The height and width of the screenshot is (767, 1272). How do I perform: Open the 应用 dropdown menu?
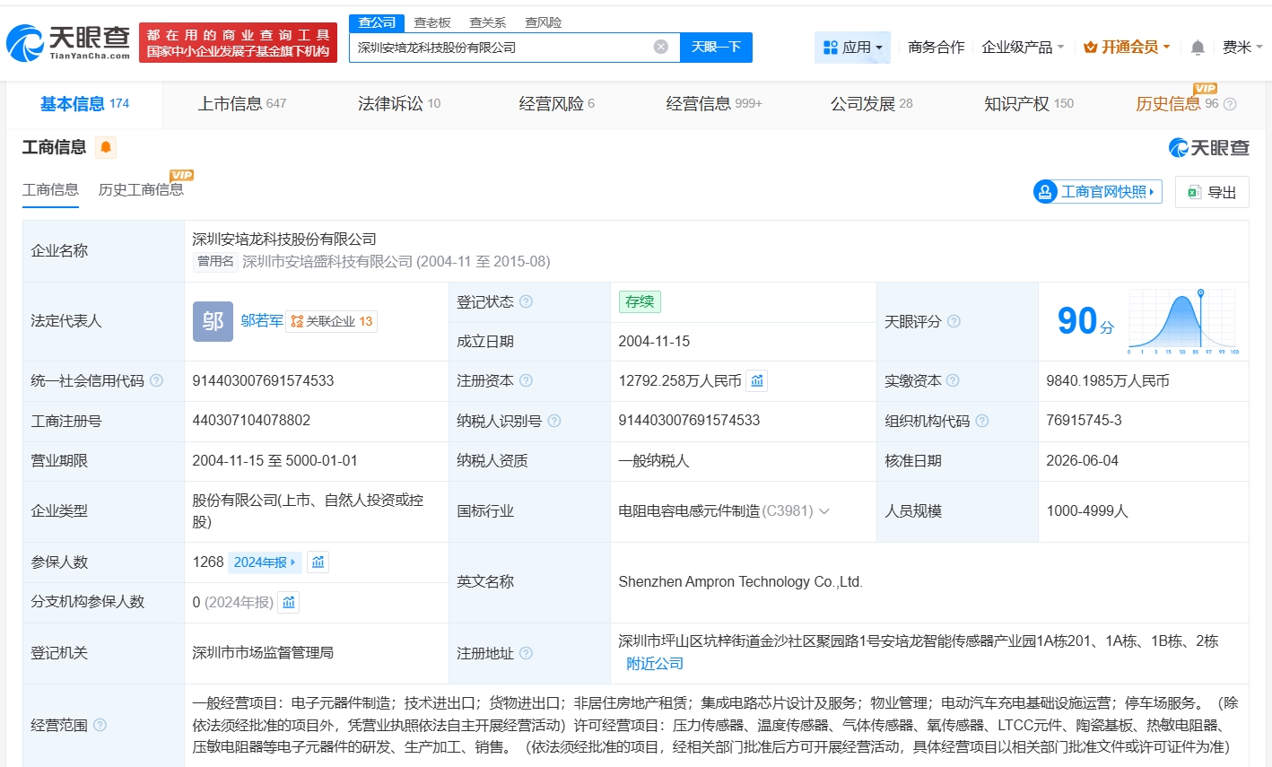pos(852,48)
